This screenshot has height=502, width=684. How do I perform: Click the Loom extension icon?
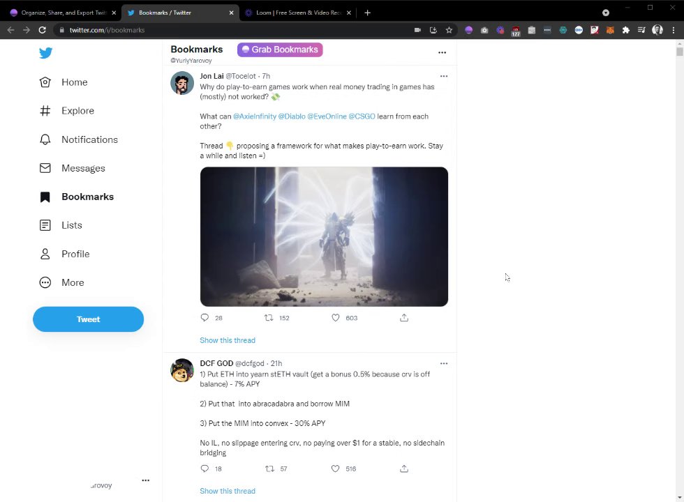[x=500, y=30]
